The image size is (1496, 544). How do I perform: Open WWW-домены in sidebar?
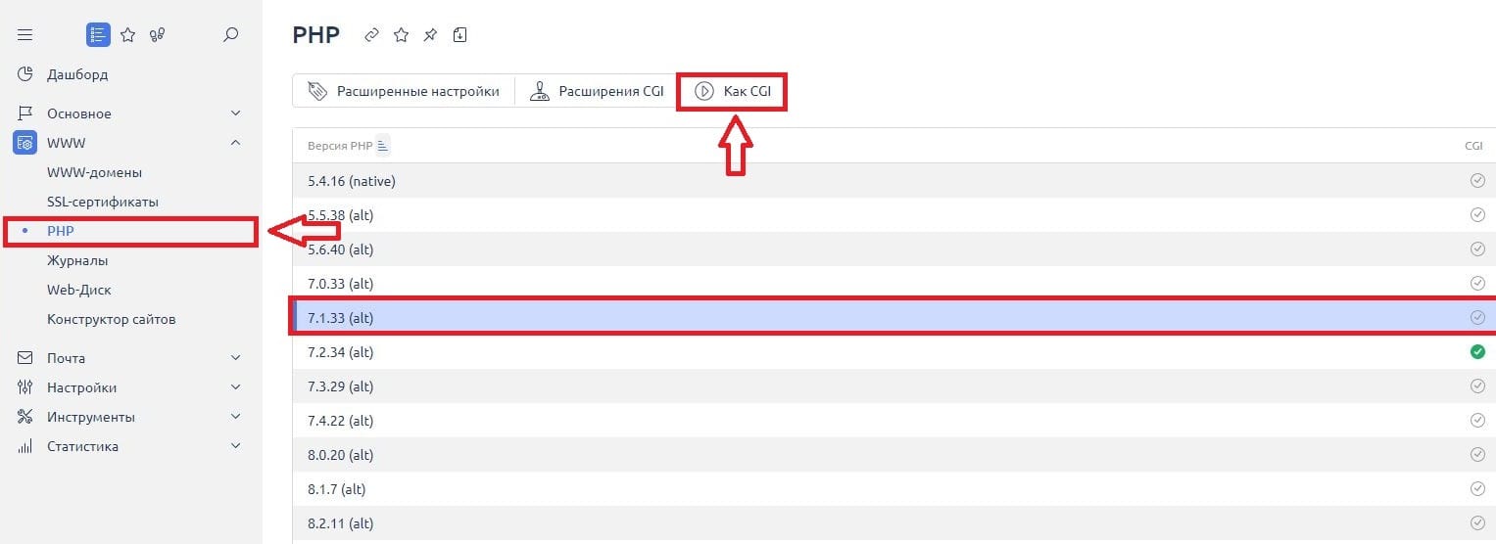[94, 172]
